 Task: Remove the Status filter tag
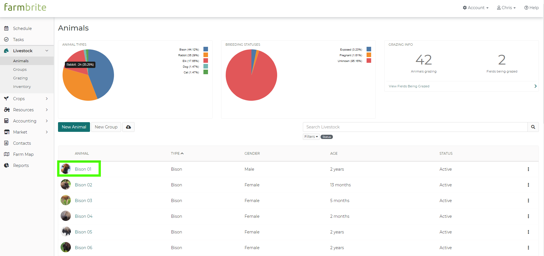click(327, 137)
